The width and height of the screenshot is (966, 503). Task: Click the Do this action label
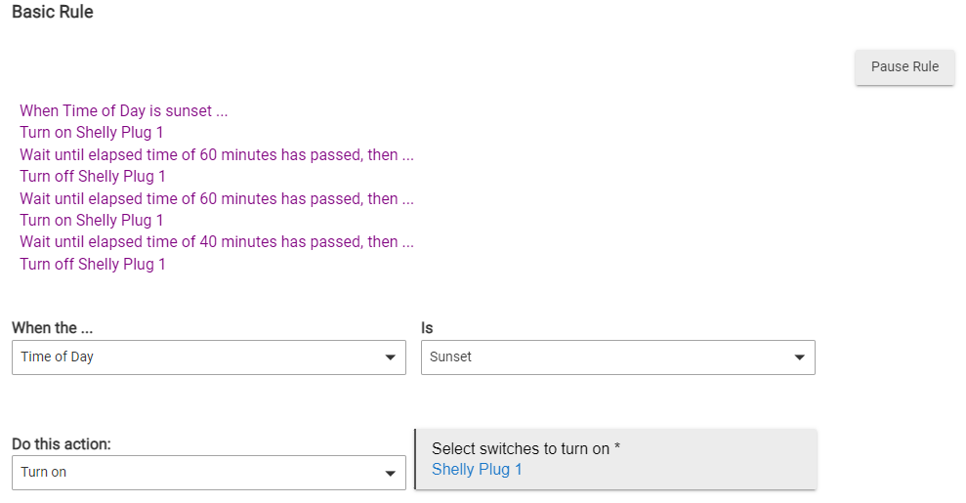point(61,443)
